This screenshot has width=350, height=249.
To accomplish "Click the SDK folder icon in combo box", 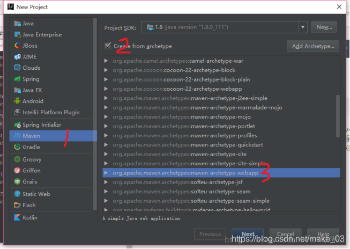I will click(x=150, y=27).
